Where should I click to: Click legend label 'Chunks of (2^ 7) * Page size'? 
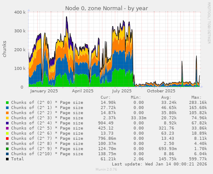tap(47, 139)
